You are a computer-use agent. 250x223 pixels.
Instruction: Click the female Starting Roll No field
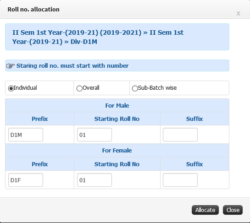pos(94,180)
